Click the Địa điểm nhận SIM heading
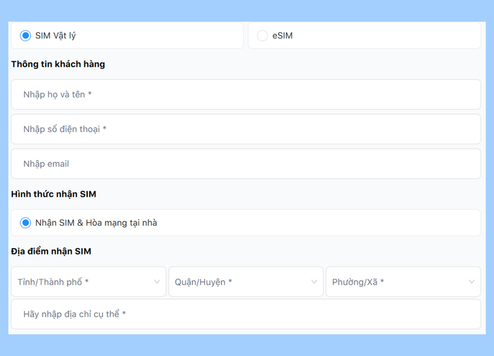This screenshot has height=356, width=494. (x=51, y=252)
